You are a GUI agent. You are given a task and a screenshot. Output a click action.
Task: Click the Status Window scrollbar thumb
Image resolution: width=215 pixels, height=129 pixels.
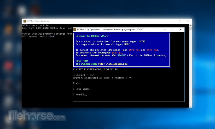click(191, 28)
